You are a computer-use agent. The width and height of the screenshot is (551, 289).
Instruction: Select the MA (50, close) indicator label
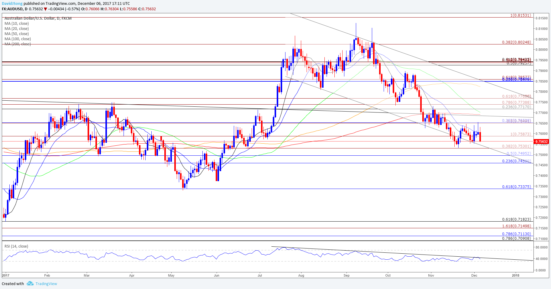tap(17, 34)
